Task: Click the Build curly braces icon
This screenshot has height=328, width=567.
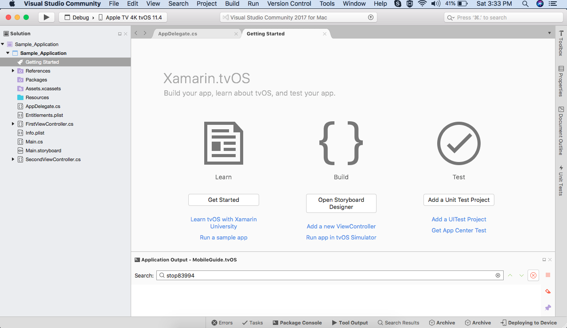Action: point(341,143)
